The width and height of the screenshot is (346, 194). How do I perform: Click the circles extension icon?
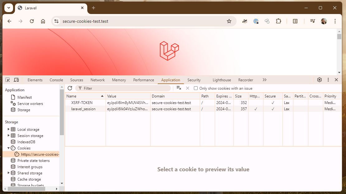pyautogui.click(x=267, y=21)
